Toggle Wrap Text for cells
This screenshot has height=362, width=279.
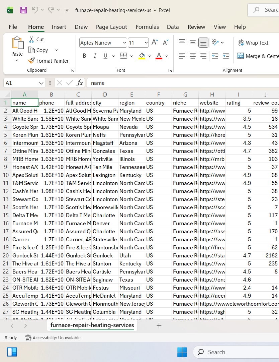[253, 43]
